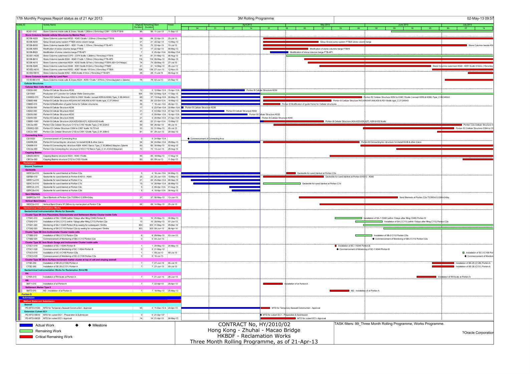Click the blue Actual Work legend swatch
Screen dimensions: 530x374
point(26,325)
